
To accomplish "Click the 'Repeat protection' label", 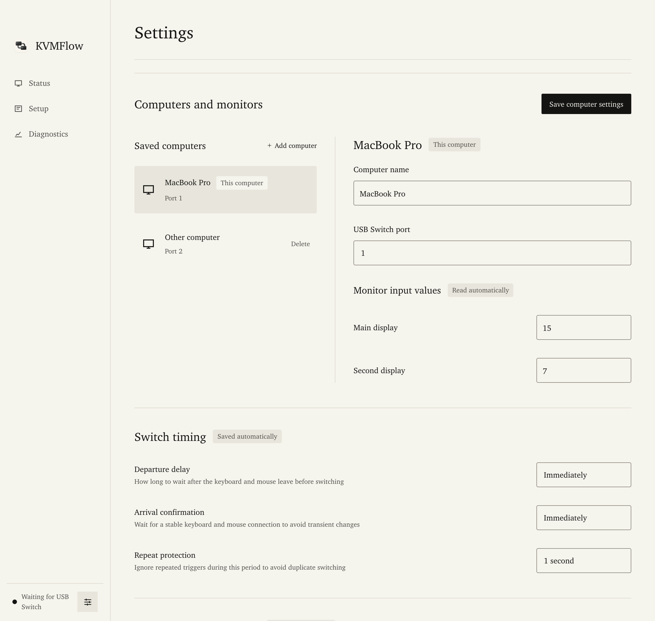I will click(x=165, y=555).
